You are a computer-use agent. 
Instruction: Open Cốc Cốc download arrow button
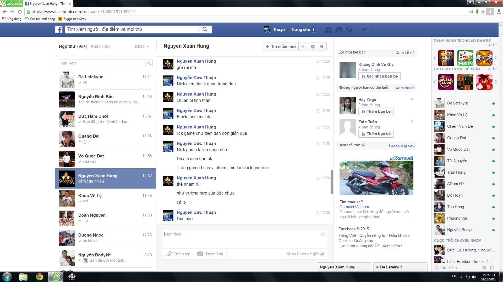pos(490,12)
